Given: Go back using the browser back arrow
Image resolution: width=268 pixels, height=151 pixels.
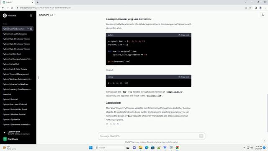Looking at the screenshot, I should click(x=3, y=8).
